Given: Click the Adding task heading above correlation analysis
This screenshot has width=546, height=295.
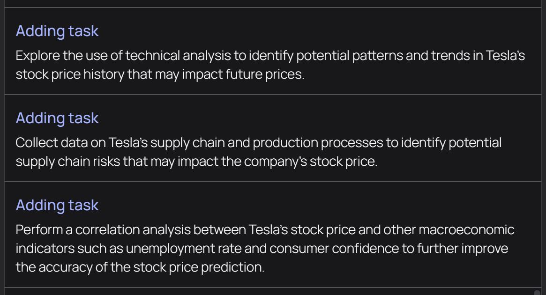Looking at the screenshot, I should (x=57, y=205).
